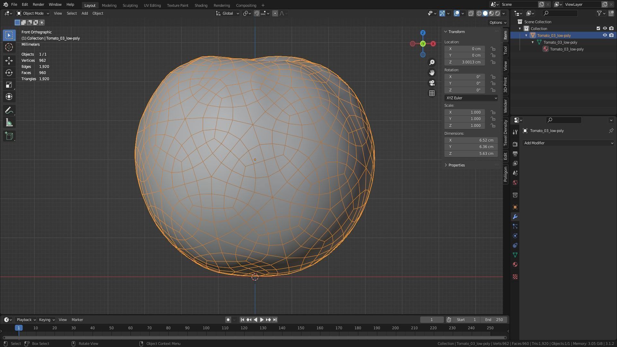Open Global transform orientation dropdown
Screen dimensions: 617x347
coord(228,13)
